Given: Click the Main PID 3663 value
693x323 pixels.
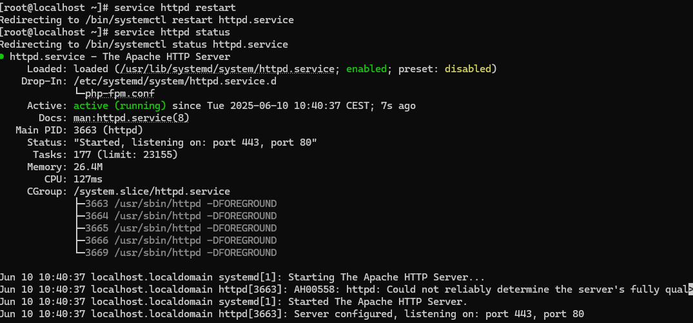Looking at the screenshot, I should click(108, 130).
